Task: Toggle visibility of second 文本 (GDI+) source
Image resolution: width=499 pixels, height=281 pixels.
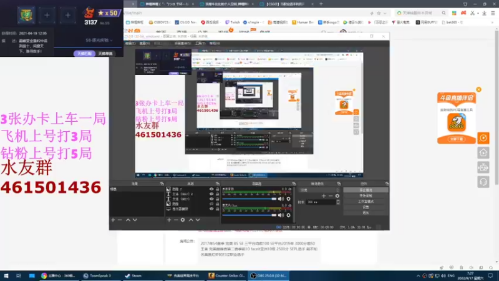Action: point(211,199)
